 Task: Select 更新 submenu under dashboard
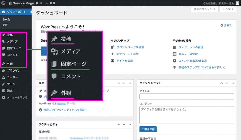click(5, 25)
